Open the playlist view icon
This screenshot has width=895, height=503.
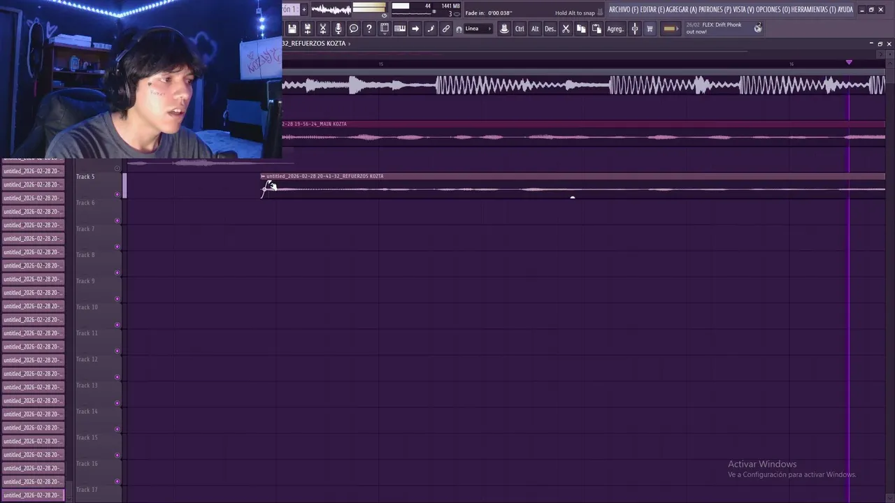pyautogui.click(x=385, y=29)
